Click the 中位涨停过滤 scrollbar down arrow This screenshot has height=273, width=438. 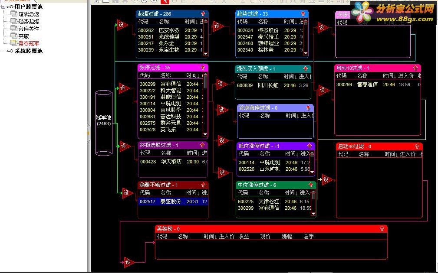[x=313, y=214]
